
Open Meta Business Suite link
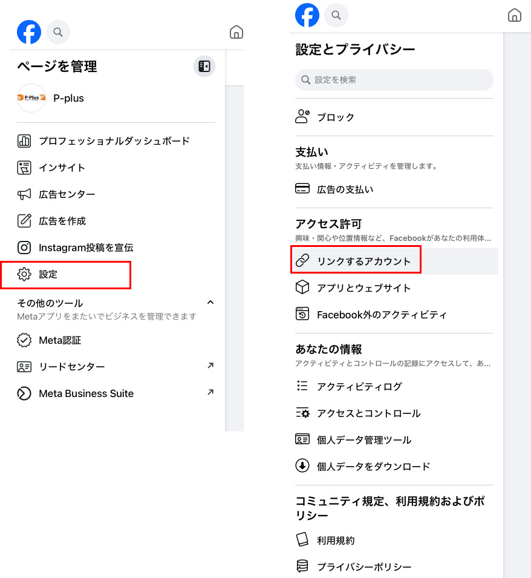tap(86, 393)
